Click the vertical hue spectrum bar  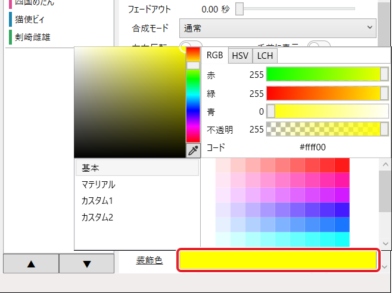[193, 94]
